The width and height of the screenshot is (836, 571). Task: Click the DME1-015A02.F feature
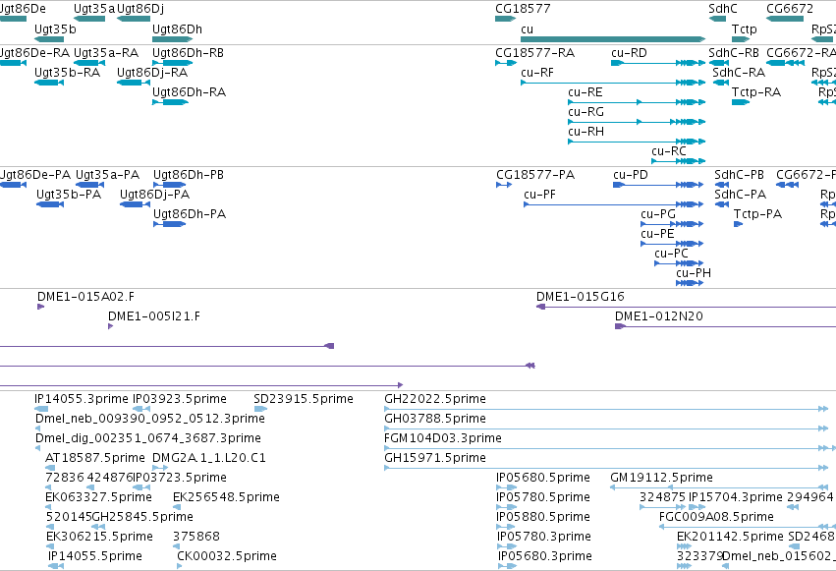(40, 307)
